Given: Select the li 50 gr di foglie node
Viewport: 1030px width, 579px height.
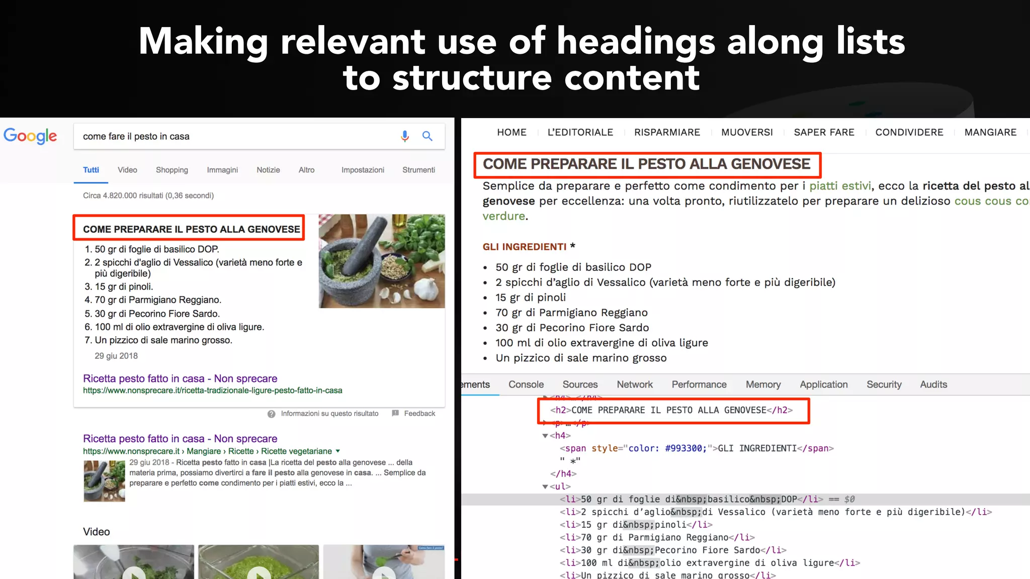Looking at the screenshot, I should coord(692,500).
